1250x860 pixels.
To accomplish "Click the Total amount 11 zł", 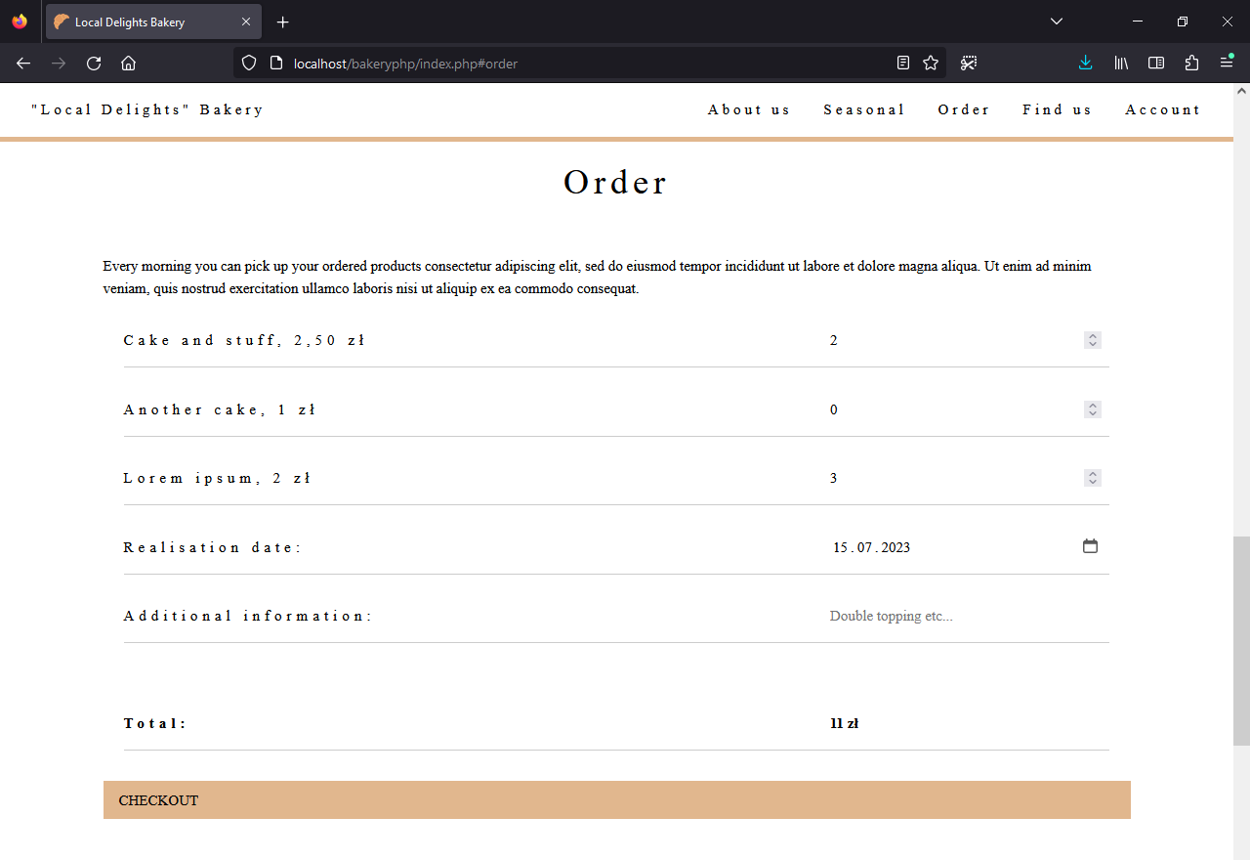I will tap(845, 724).
